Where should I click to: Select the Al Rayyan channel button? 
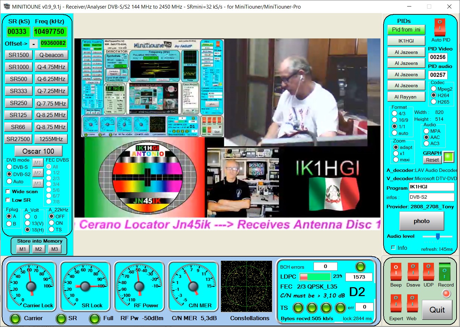coord(405,97)
